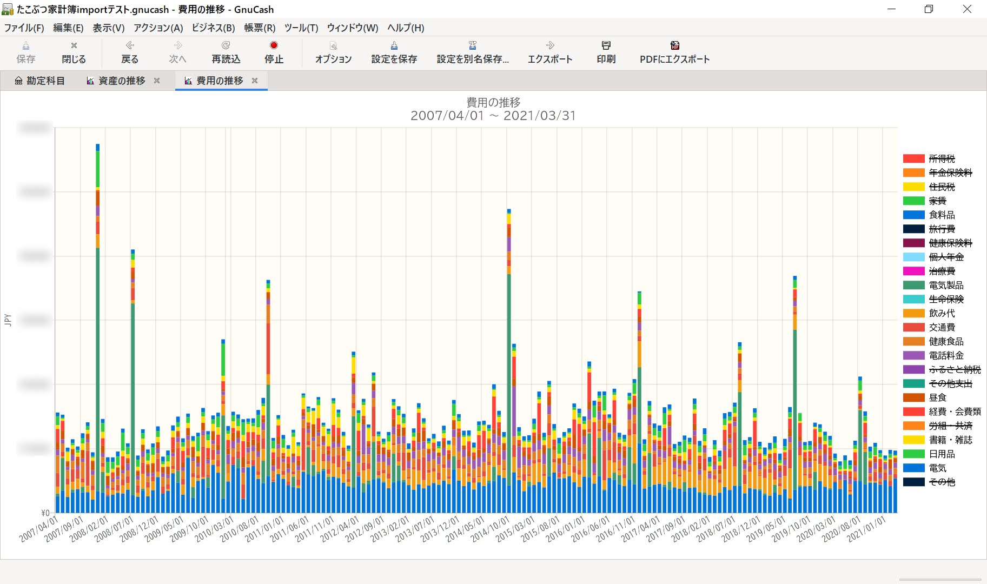Go back with the 戻る toolbar icon
Viewport: 987px width, 584px height.
pos(130,45)
